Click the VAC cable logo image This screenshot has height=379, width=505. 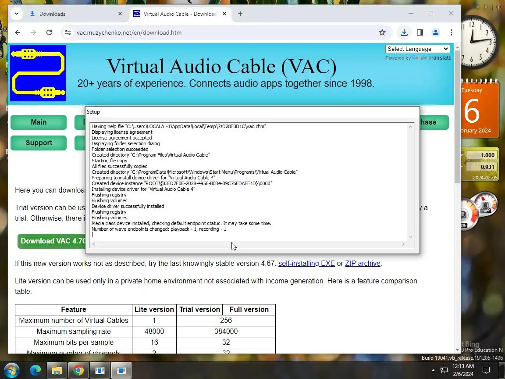tap(38, 73)
